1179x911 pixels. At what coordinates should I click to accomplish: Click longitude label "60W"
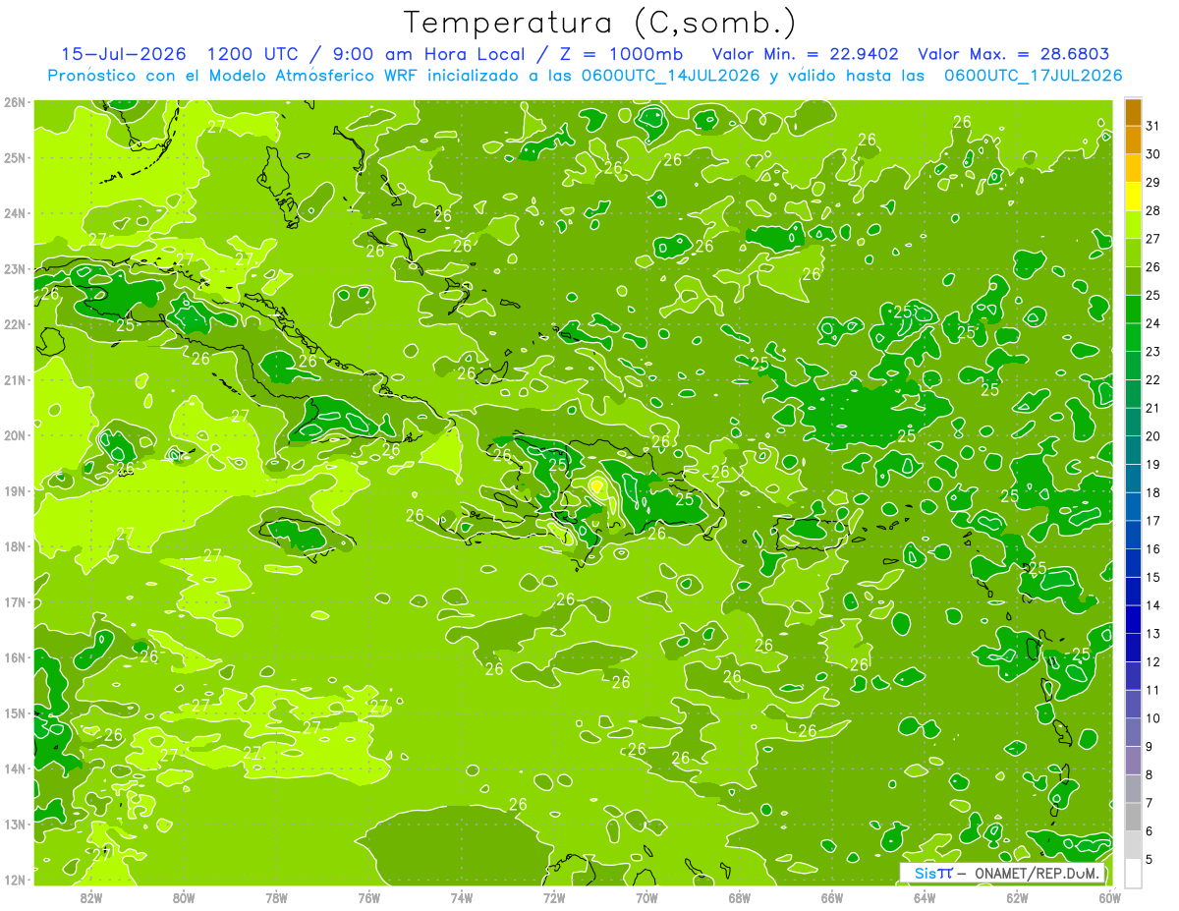click(x=1110, y=897)
